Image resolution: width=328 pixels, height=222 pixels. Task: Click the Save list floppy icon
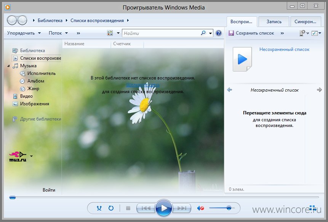(231, 33)
